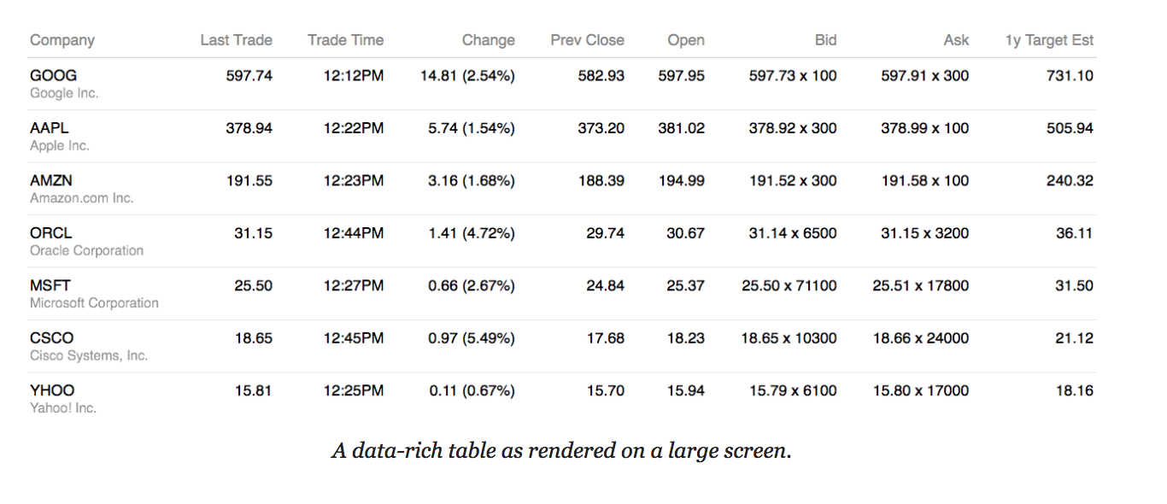Select the MSFT ticker symbol
This screenshot has width=1167, height=504.
pyautogui.click(x=50, y=285)
